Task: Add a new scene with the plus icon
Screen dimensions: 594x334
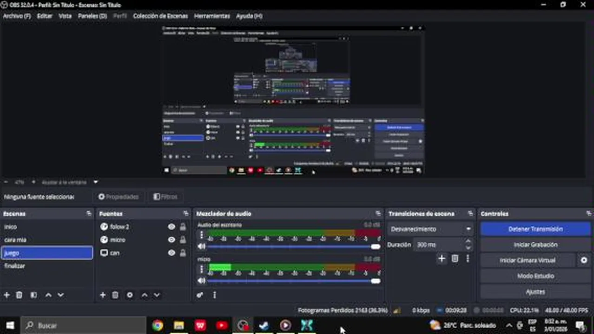Action: (x=7, y=295)
